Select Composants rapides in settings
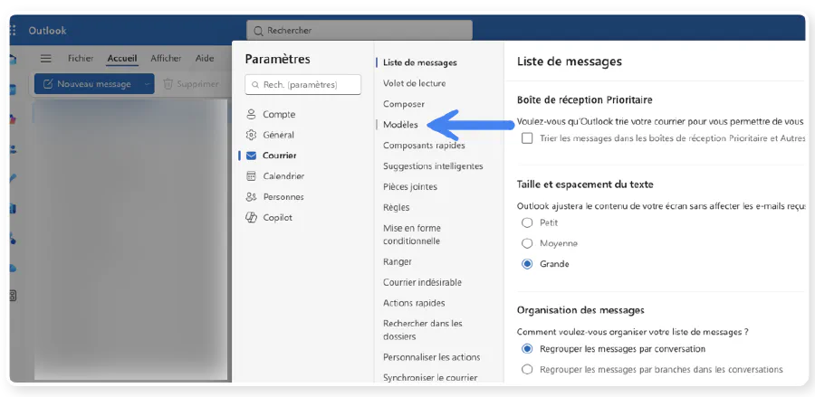This screenshot has height=397, width=815. (x=424, y=146)
